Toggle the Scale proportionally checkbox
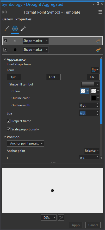105x230 pixels. pos(9,129)
